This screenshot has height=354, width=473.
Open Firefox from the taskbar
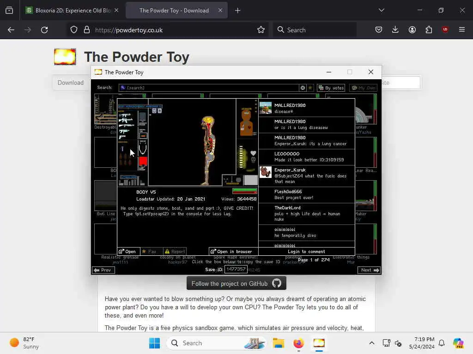click(x=298, y=343)
